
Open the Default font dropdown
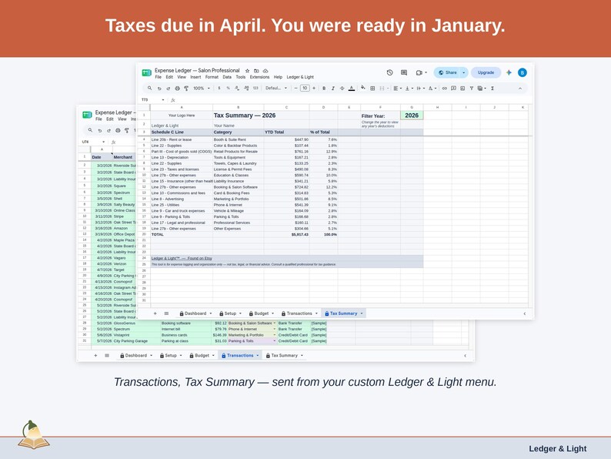coord(276,88)
